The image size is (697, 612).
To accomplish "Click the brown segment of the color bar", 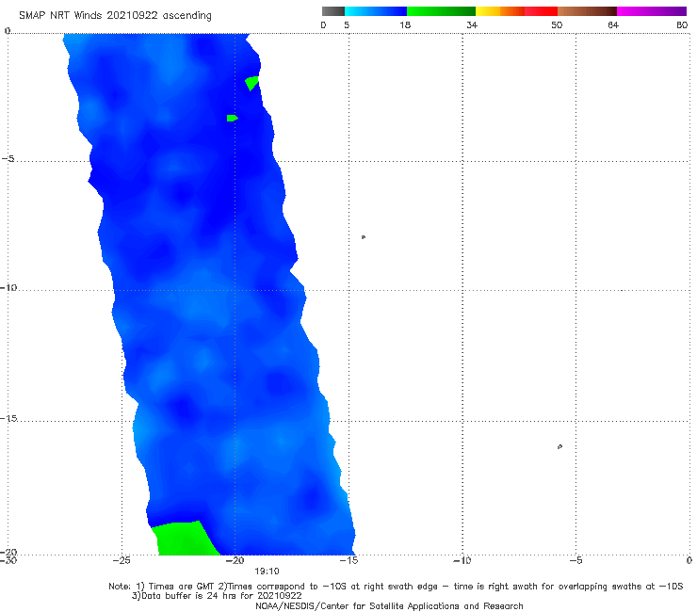I will (x=587, y=11).
